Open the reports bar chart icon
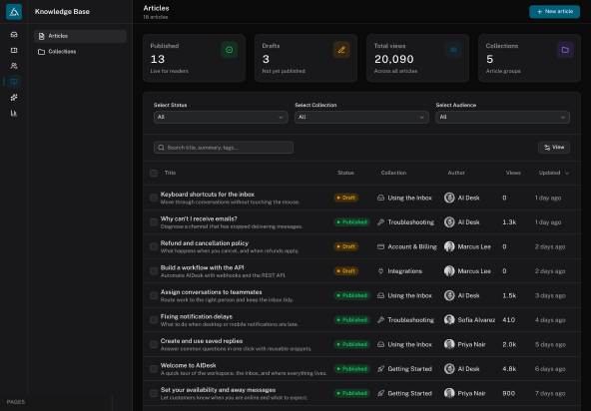Viewport: 591px width, 411px height. [x=14, y=113]
